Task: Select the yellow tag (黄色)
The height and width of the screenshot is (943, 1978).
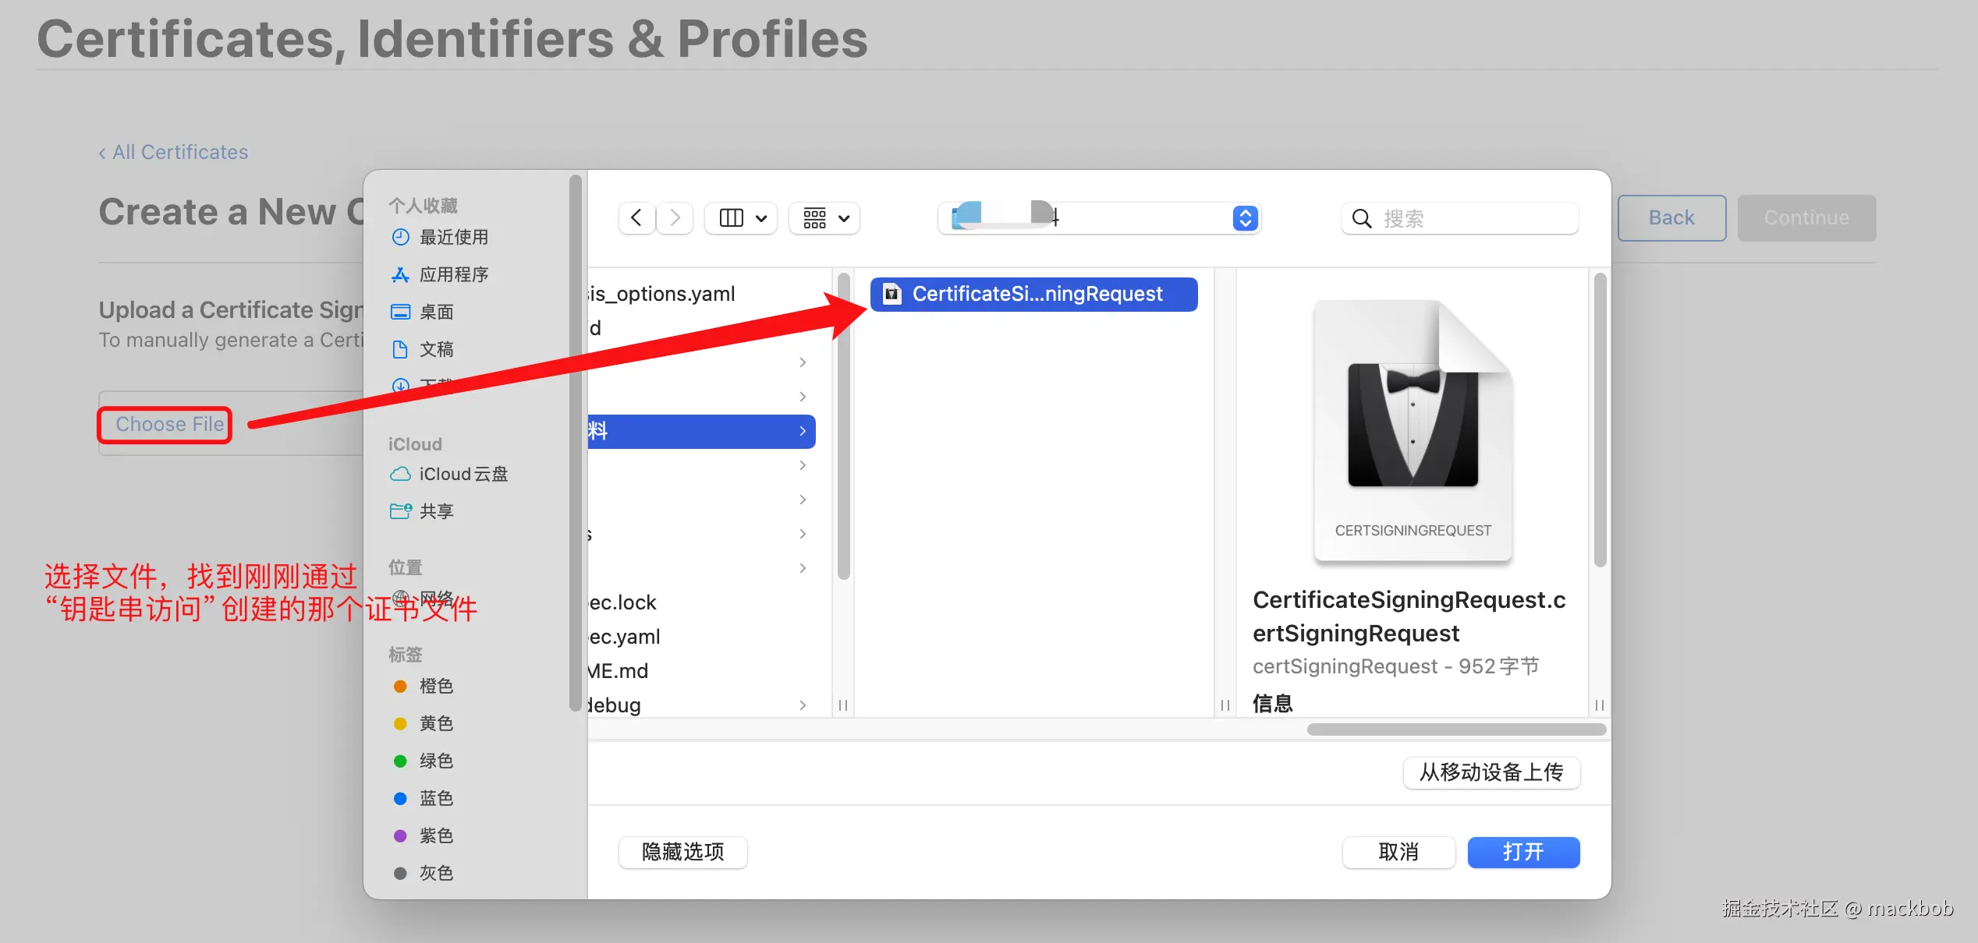Action: tap(436, 723)
